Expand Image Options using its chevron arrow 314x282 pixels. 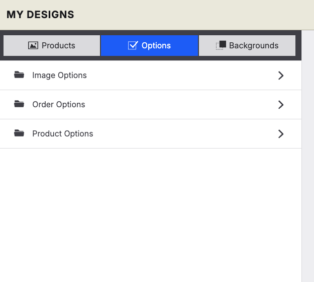[281, 76]
